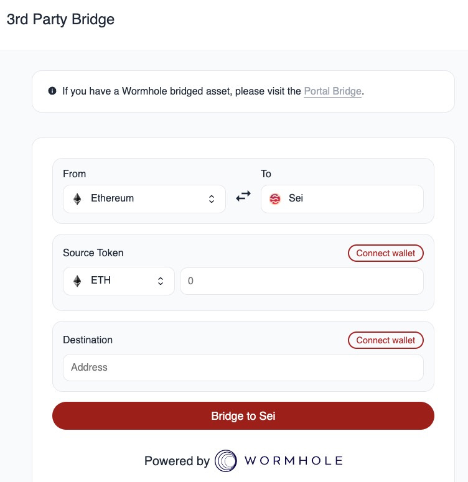Click the WORMHOLE wordmark text
The height and width of the screenshot is (482, 468).
[294, 461]
